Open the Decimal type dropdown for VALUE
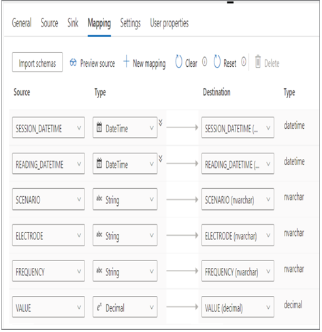Screen dimensions: 322x332 click(125, 307)
